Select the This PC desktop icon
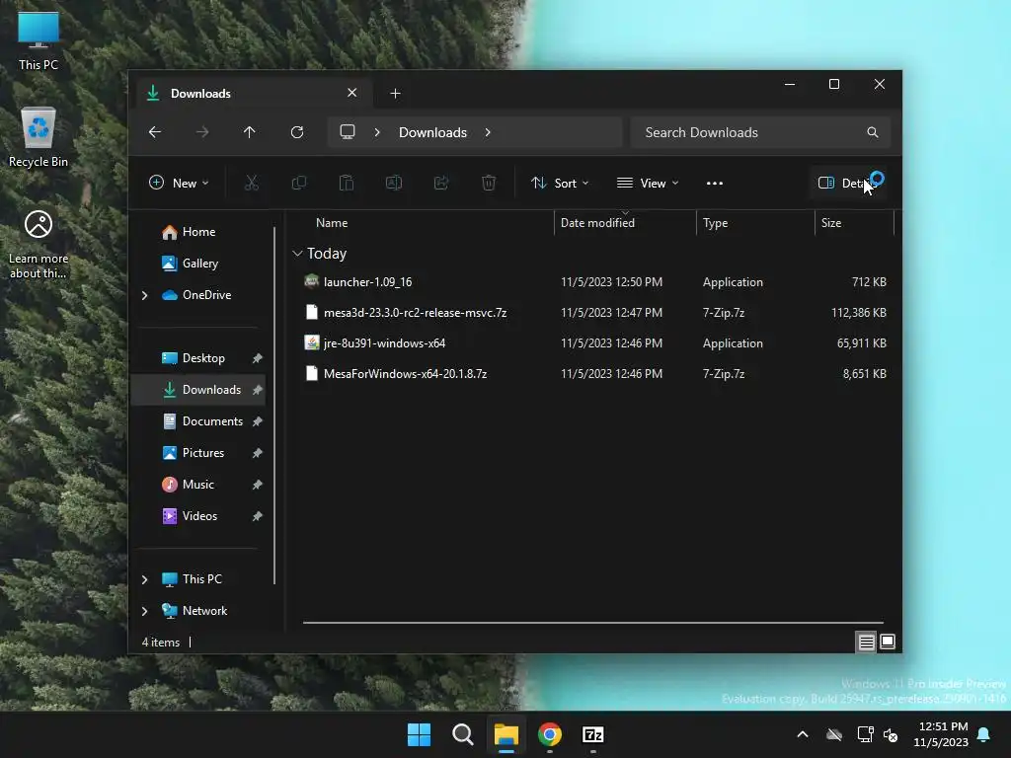1011x758 pixels. click(x=39, y=39)
